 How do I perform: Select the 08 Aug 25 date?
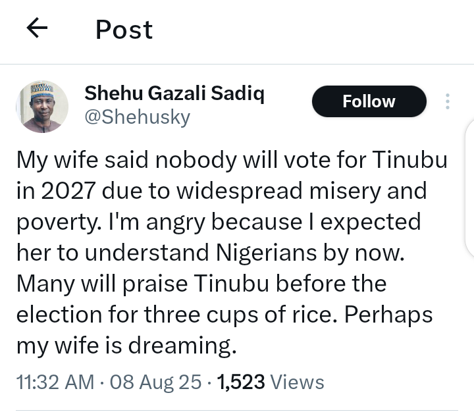[156, 382]
